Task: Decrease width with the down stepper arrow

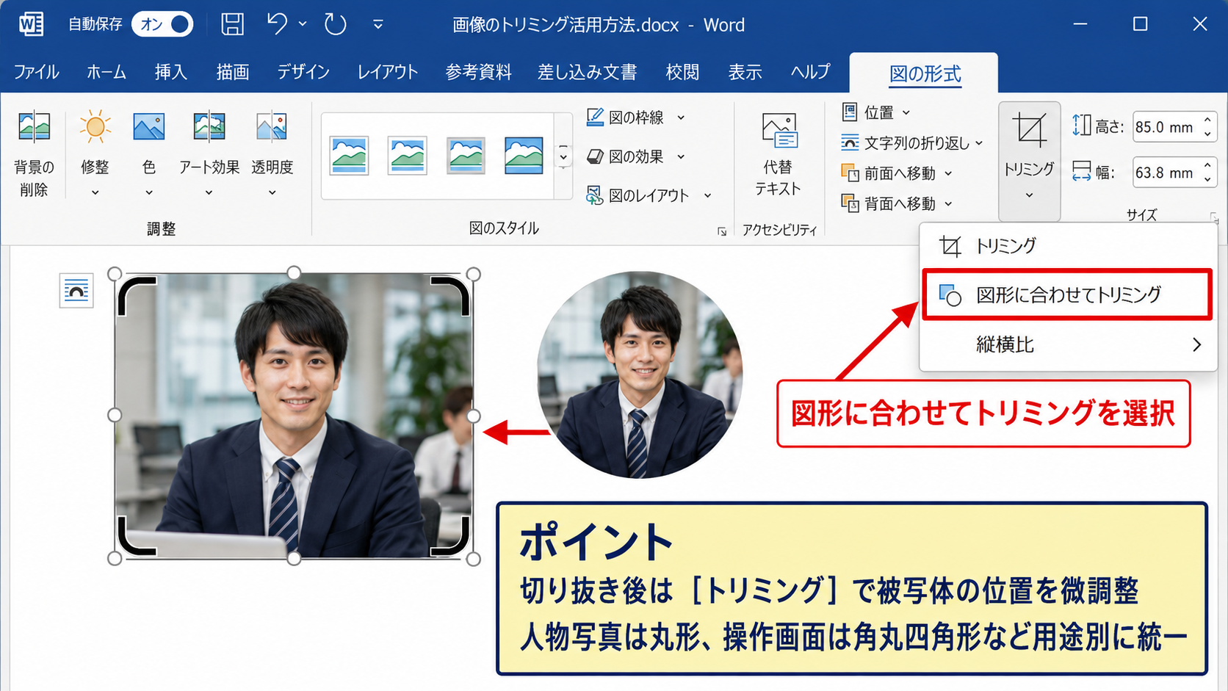Action: [1207, 180]
